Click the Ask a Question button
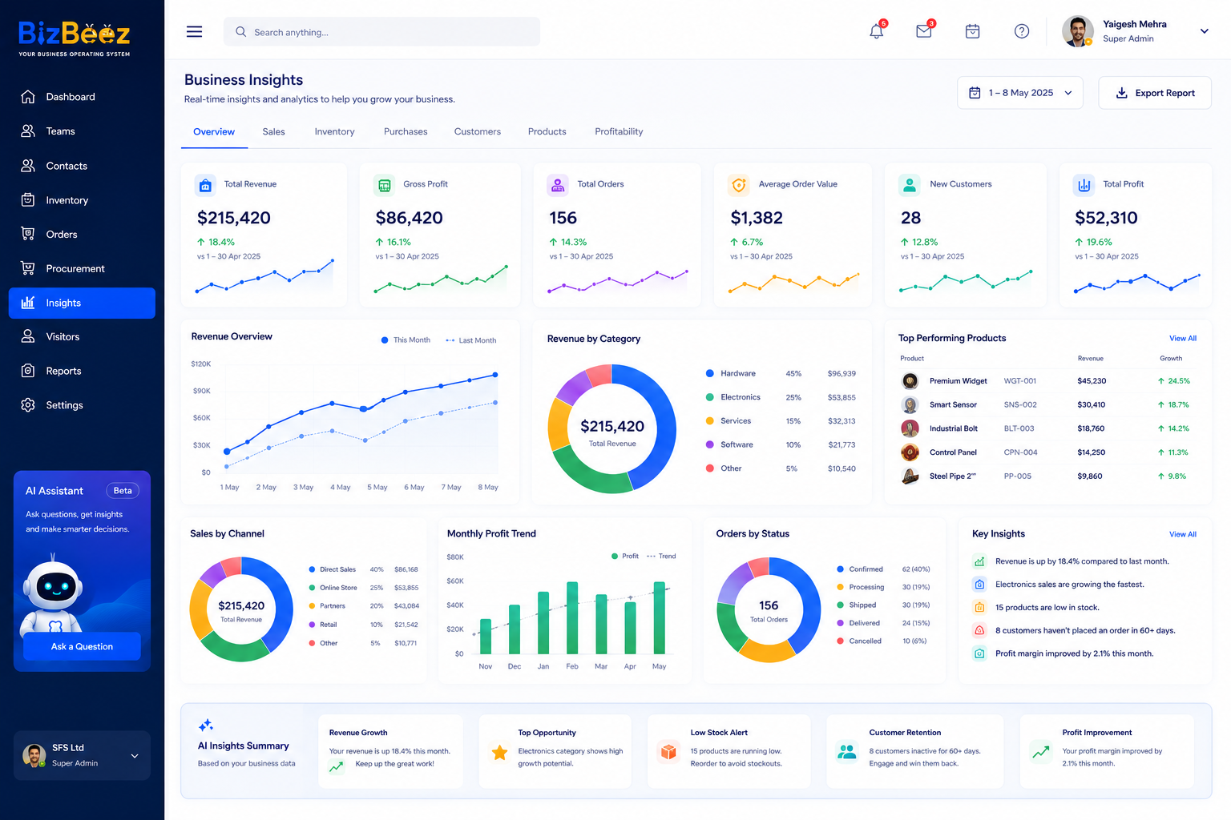Image resolution: width=1231 pixels, height=820 pixels. point(82,646)
